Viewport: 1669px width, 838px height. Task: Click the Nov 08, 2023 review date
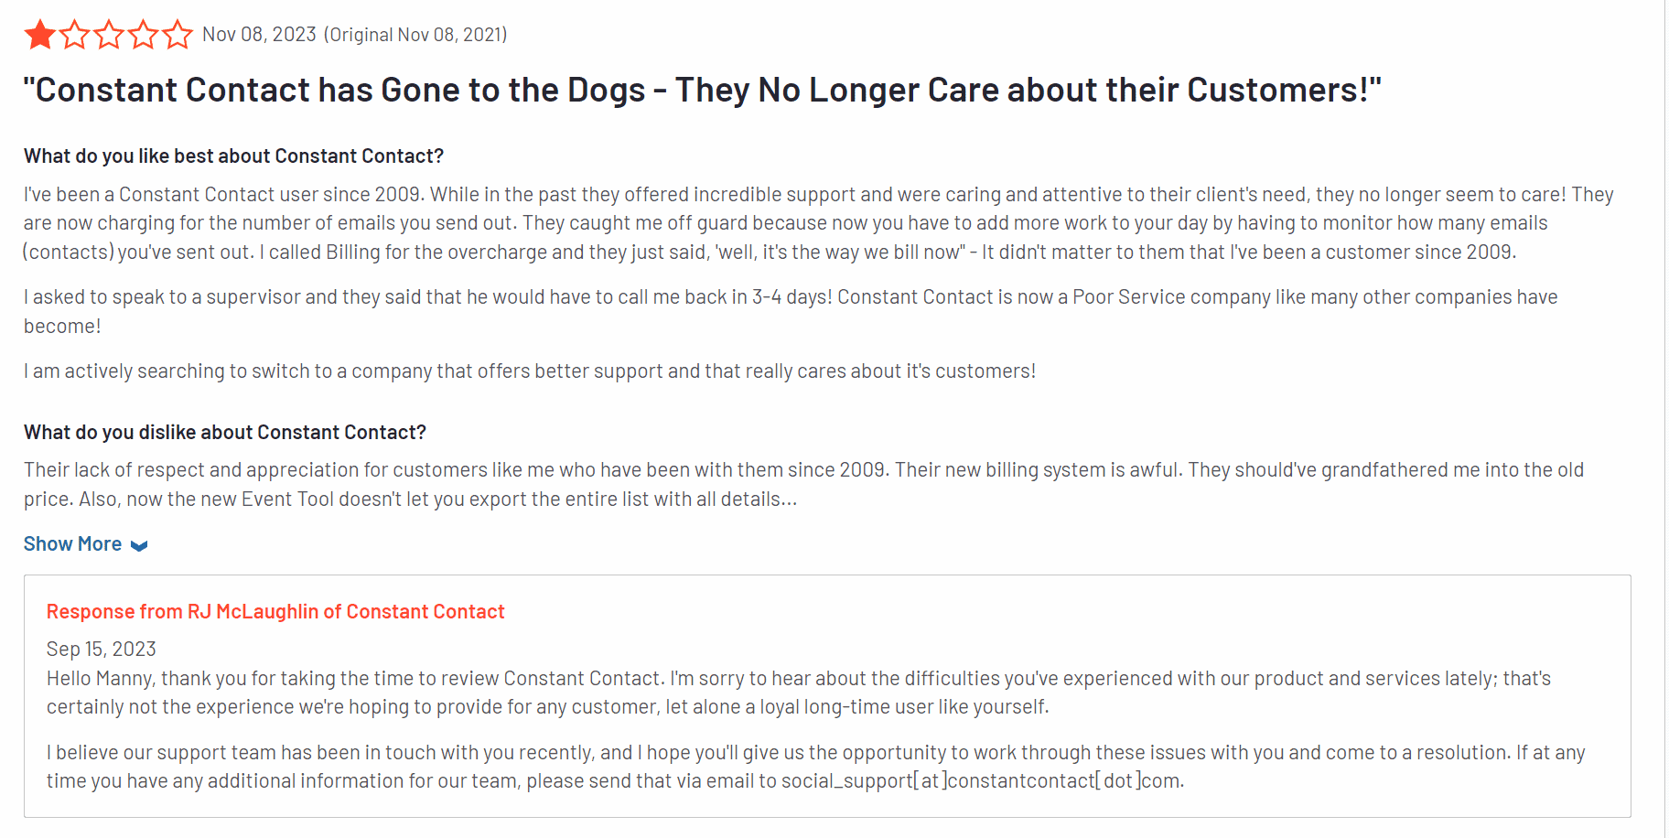coord(259,35)
